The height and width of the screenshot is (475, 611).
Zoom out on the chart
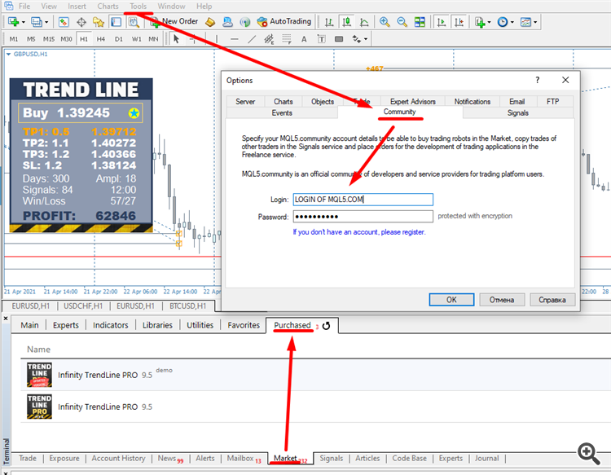402,22
